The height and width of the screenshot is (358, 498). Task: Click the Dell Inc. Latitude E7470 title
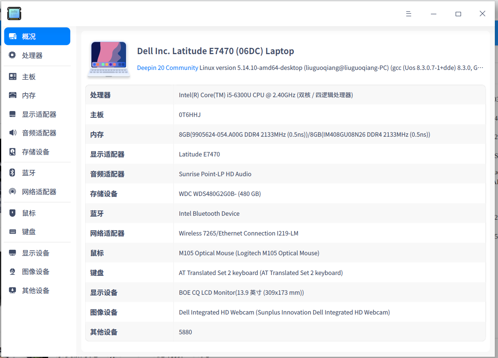pyautogui.click(x=216, y=51)
